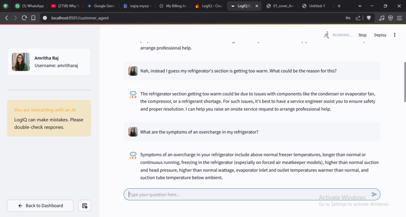Open the VPN shield icon
The height and width of the screenshot is (217, 406).
[390, 18]
